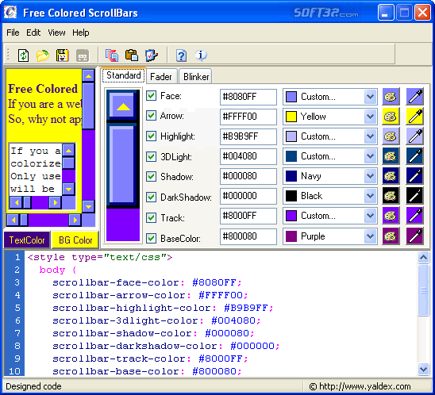Open the palette picker for DarkShadow color
The image size is (435, 395).
391,196
